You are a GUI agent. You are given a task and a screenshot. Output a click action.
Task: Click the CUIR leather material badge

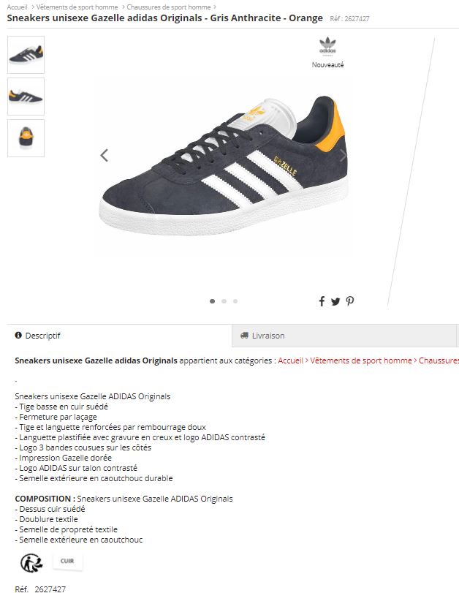click(67, 561)
